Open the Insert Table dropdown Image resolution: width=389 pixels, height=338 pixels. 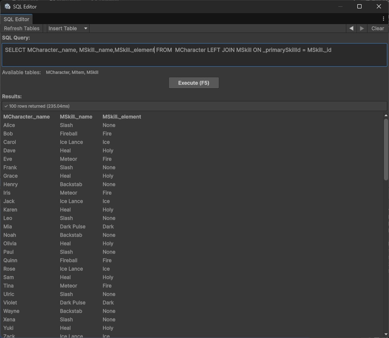tap(68, 28)
